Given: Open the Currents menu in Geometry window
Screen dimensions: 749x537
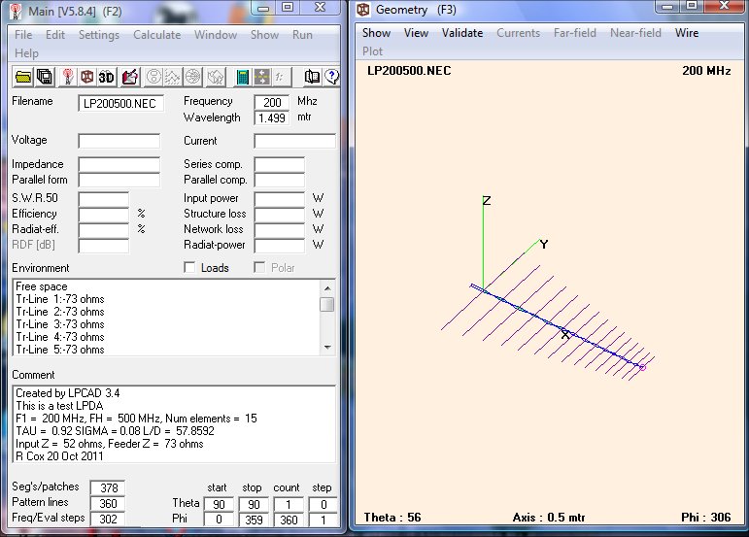Looking at the screenshot, I should click(519, 33).
